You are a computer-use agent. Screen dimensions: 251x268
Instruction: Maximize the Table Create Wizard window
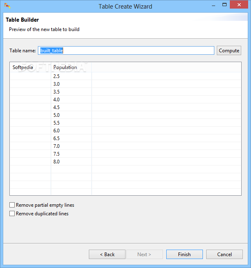[225, 5]
